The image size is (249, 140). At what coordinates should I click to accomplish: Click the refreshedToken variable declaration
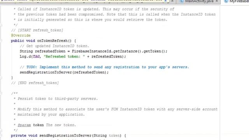pyautogui.click(x=50, y=51)
